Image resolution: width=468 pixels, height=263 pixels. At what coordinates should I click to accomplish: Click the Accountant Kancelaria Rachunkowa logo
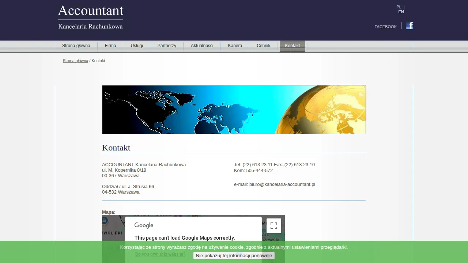click(x=91, y=17)
